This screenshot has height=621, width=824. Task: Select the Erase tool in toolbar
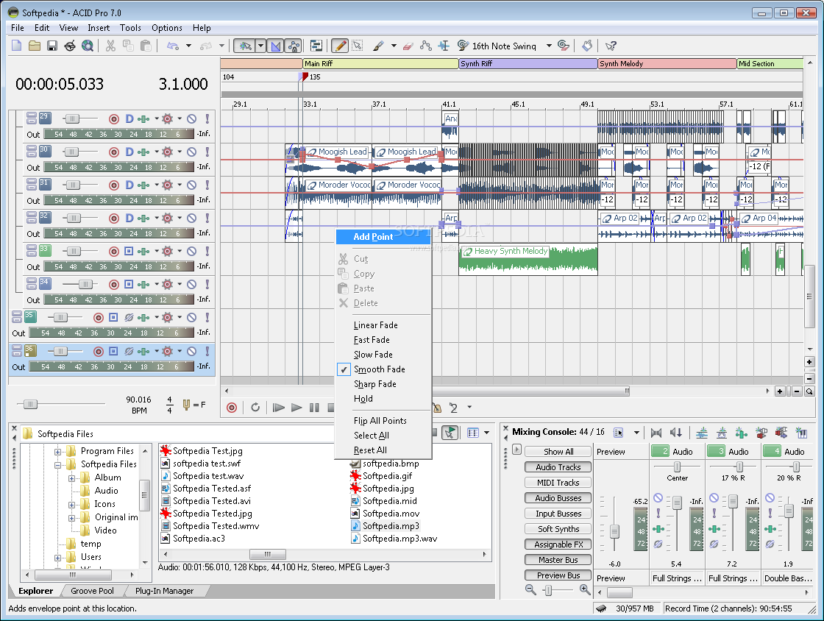click(409, 46)
